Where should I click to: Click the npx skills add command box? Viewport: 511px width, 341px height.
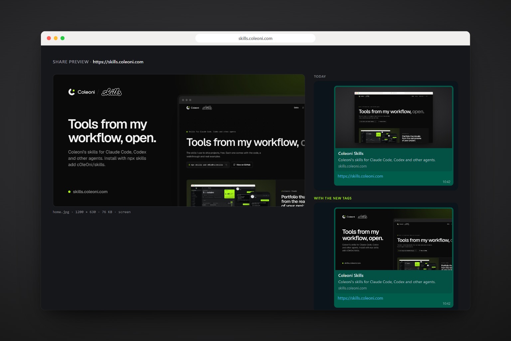(x=208, y=165)
